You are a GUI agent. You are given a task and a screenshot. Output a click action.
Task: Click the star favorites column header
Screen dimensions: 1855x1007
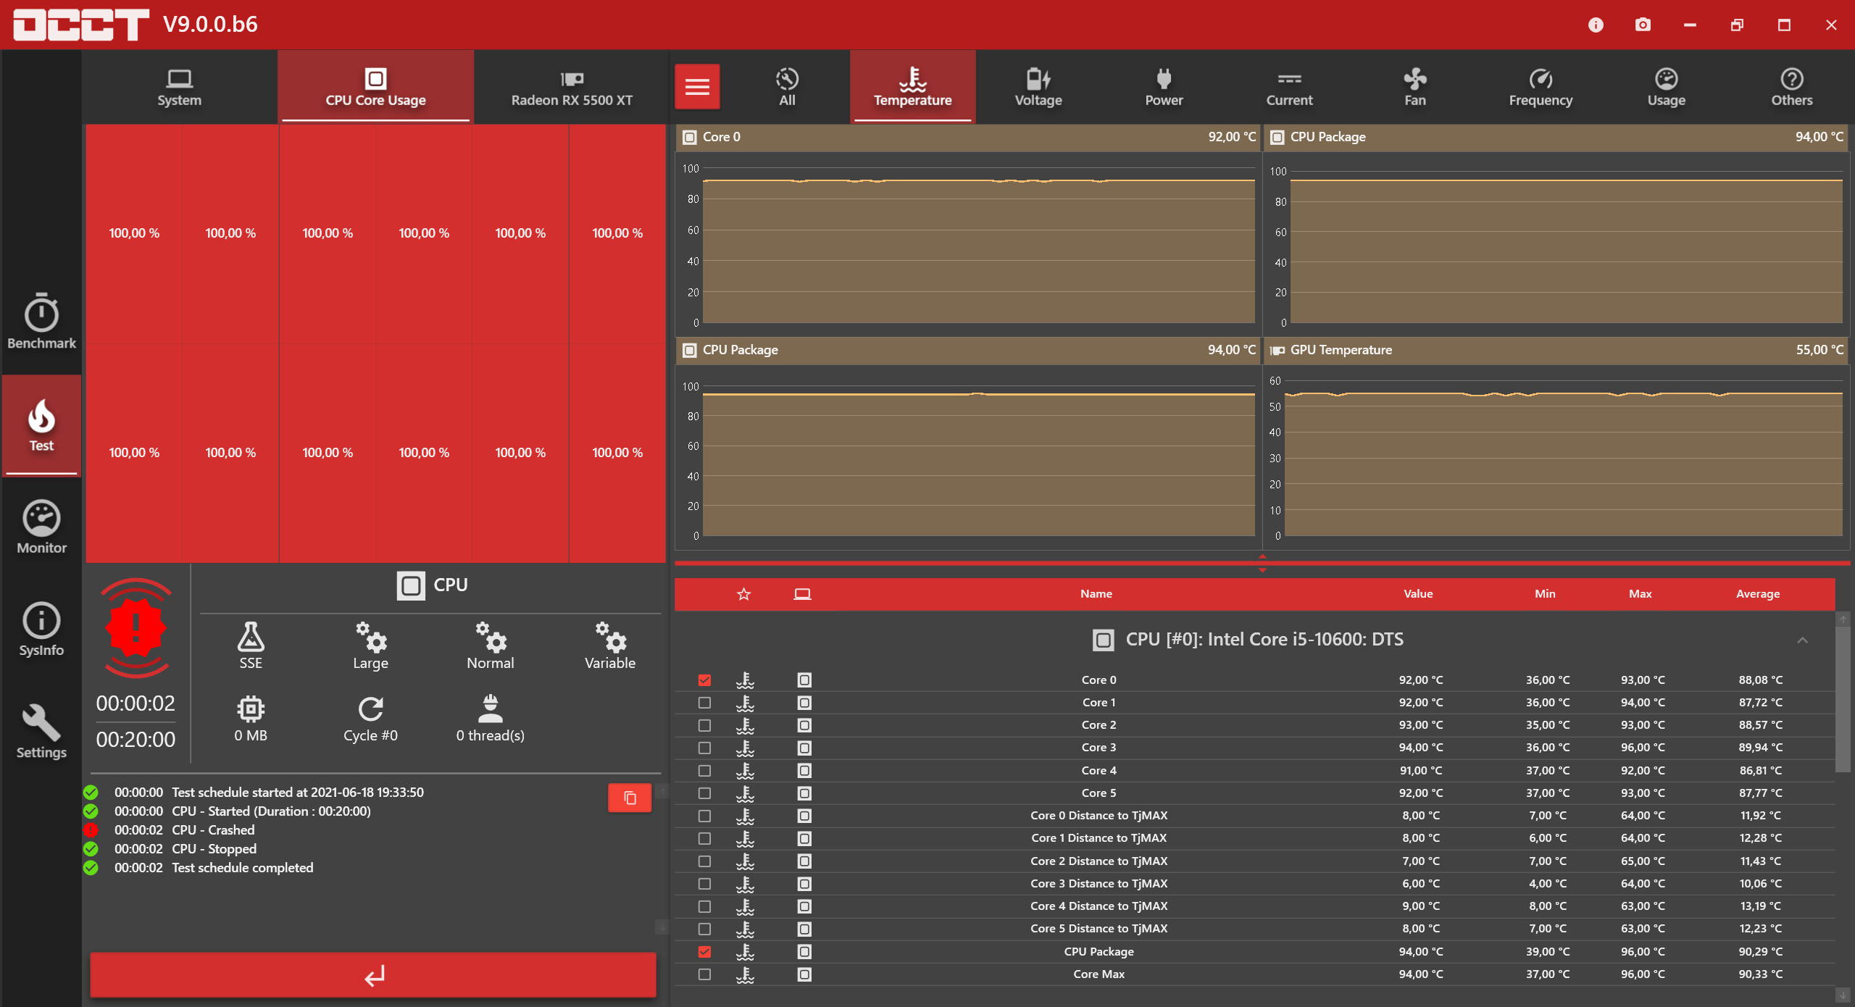(743, 594)
